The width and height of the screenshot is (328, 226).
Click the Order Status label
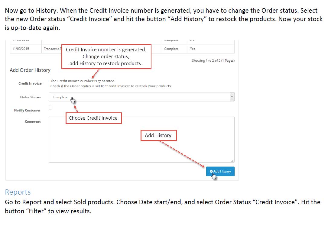pos(30,97)
